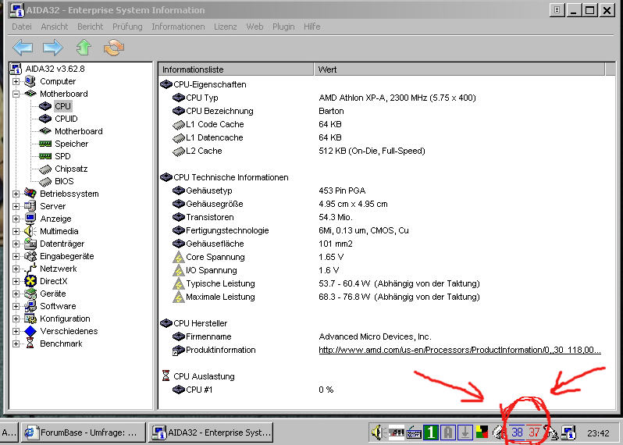The width and height of the screenshot is (623, 445).
Task: Select SPD in the tree
Action: [x=62, y=156]
